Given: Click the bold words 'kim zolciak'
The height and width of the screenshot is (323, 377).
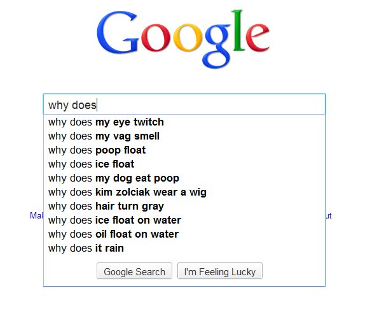Looking at the screenshot, I should point(123,192).
